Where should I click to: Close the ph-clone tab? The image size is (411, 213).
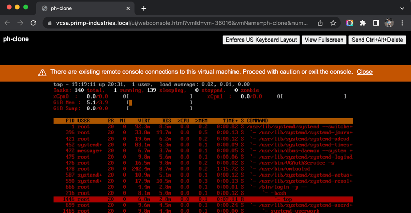tap(128, 8)
